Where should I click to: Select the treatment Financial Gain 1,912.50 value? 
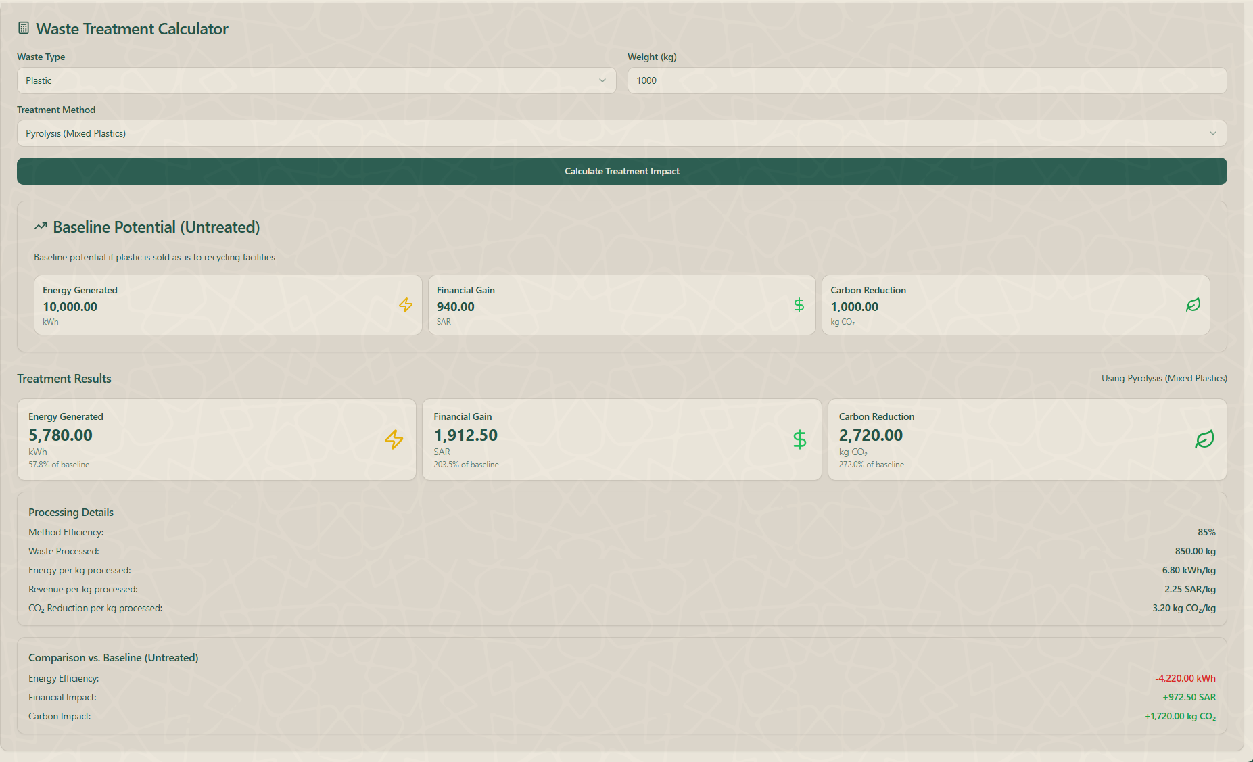(465, 435)
